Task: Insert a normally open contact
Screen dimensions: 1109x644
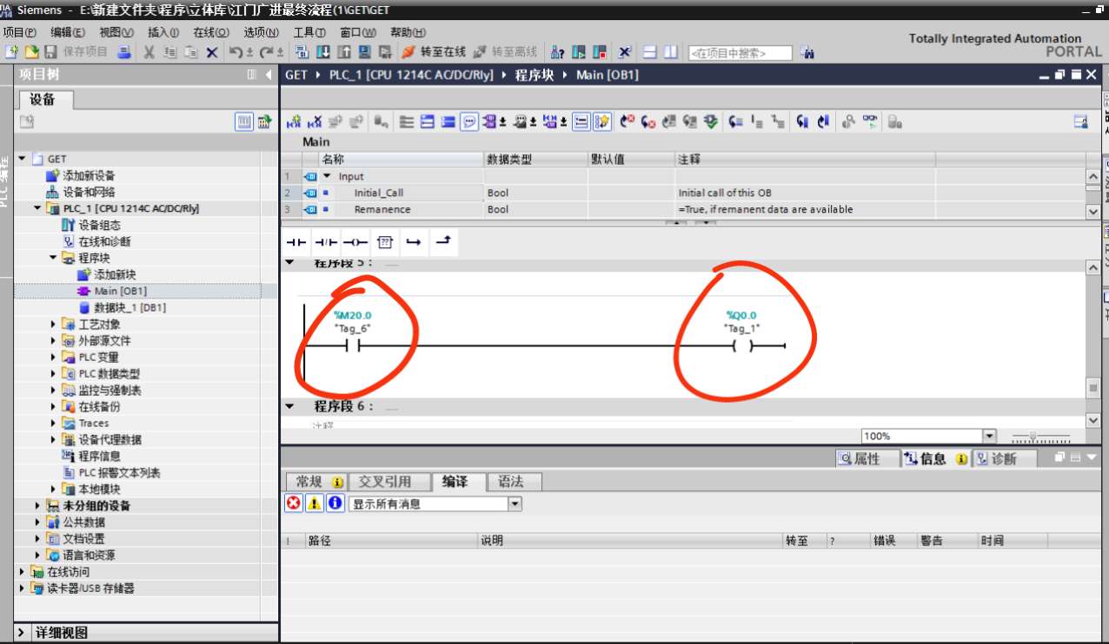Action: pos(296,242)
